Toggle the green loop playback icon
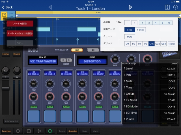 (50, 131)
